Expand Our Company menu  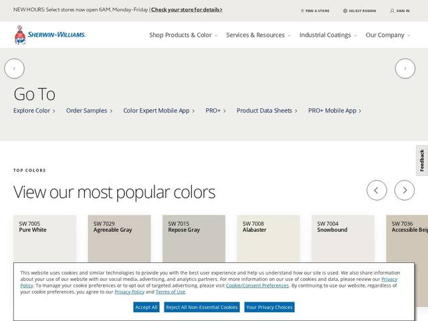[x=388, y=35]
